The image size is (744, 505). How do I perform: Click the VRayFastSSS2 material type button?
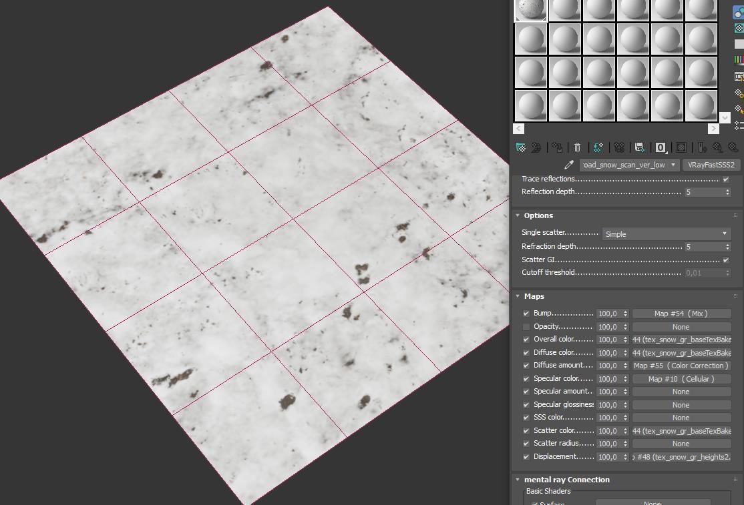[711, 165]
